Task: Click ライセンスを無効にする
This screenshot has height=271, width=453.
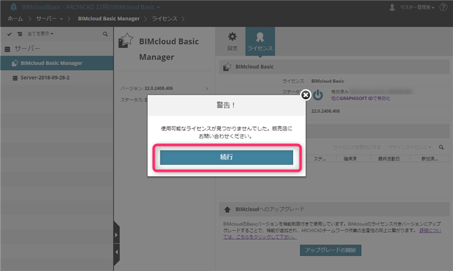Action: click(x=357, y=147)
